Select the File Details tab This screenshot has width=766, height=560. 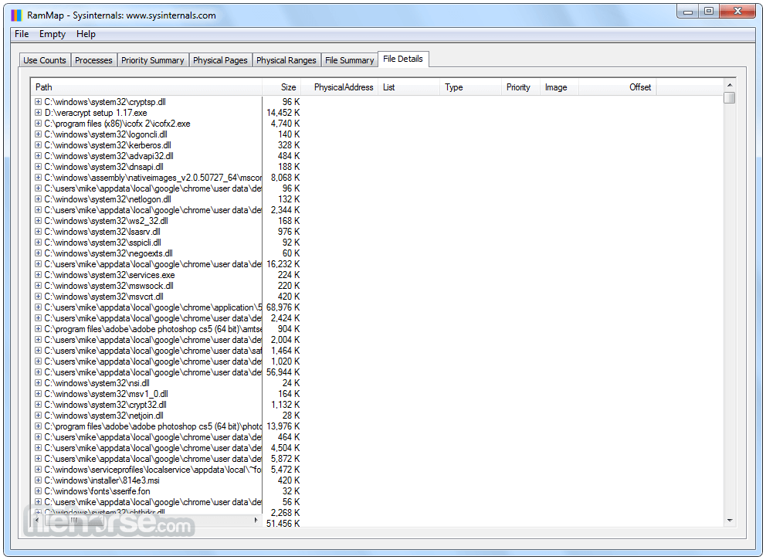click(x=403, y=59)
